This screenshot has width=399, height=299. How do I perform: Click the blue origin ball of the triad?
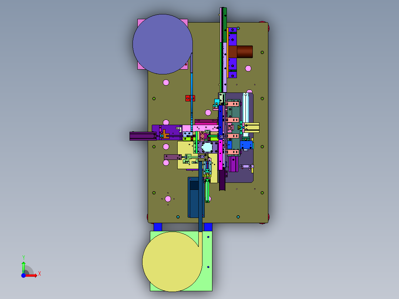point(23,275)
